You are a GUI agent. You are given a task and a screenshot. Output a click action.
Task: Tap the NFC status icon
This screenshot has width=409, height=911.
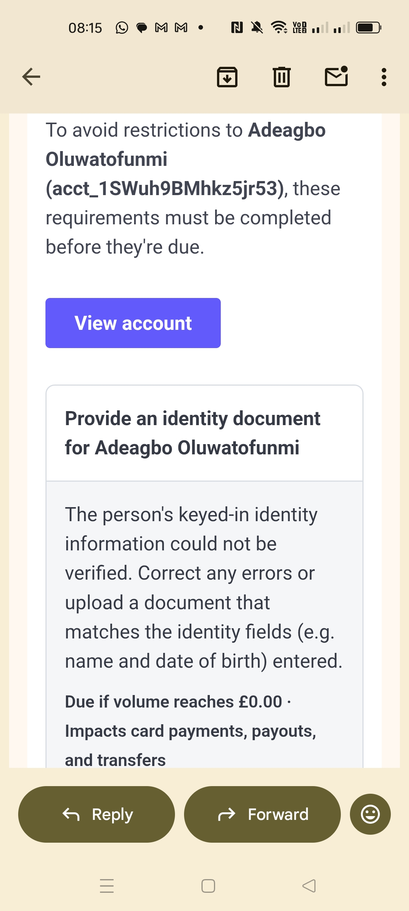tap(237, 28)
